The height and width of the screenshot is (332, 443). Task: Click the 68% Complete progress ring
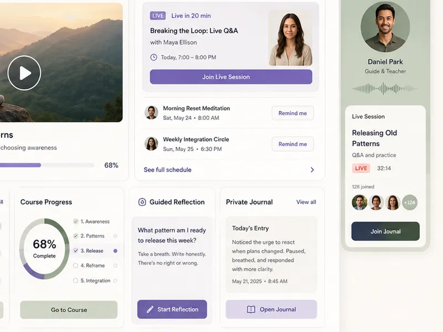point(44,248)
